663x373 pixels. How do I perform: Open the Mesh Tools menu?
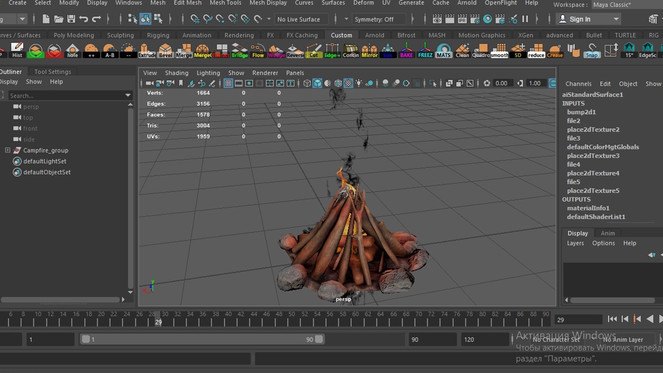pyautogui.click(x=225, y=3)
